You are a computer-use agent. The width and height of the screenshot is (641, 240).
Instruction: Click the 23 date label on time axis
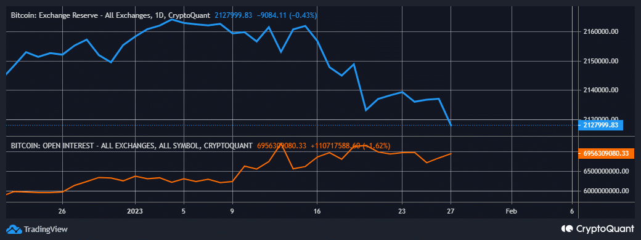click(x=402, y=211)
